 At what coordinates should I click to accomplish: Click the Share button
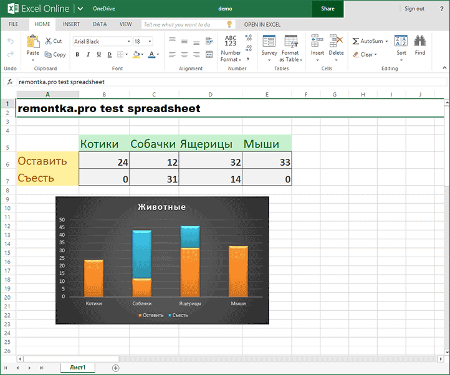328,9
